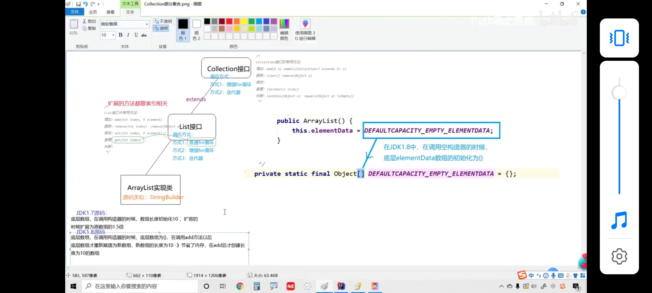Screen dimensions: 652x293
Task: Open the 文件 (File) menu tab
Action: coord(74,12)
